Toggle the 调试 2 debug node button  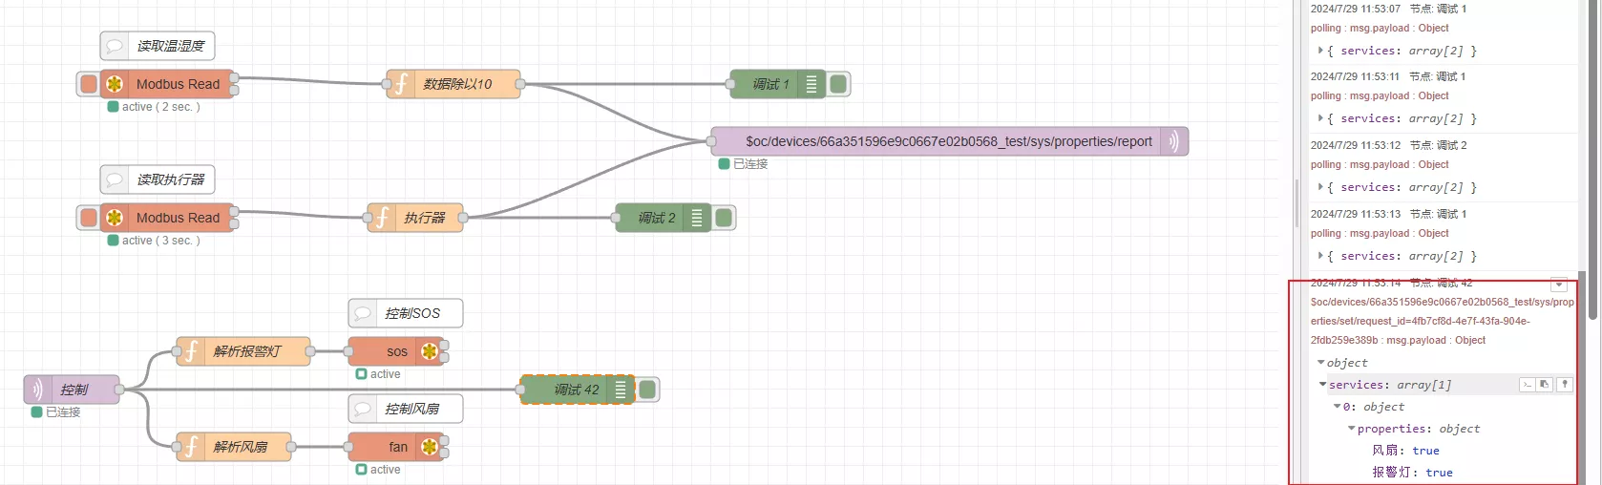click(x=724, y=218)
